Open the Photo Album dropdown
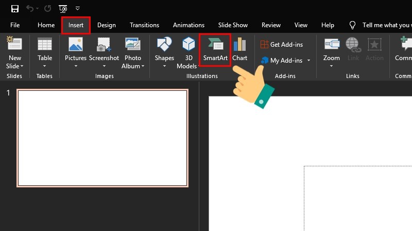This screenshot has height=231, width=412. click(x=142, y=66)
